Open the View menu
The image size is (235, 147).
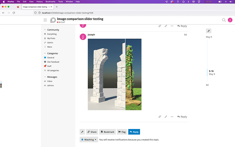click(31, 2)
